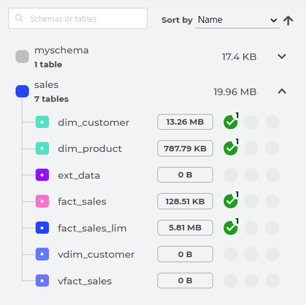Click the purple table icon for ext_data
This screenshot has height=305, width=306.
[x=42, y=175]
